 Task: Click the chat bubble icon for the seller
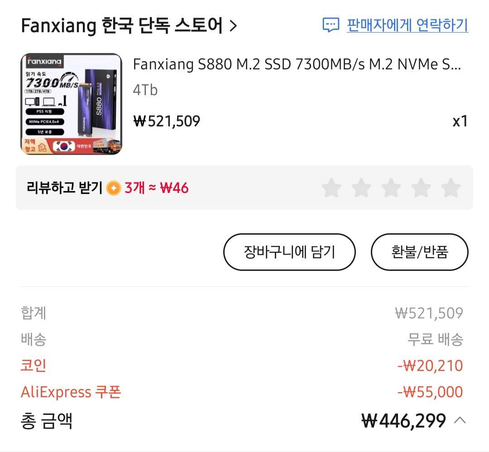point(331,25)
